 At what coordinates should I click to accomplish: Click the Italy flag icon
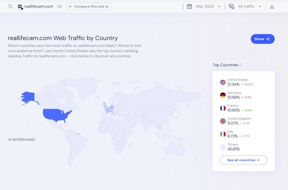pos(223,134)
